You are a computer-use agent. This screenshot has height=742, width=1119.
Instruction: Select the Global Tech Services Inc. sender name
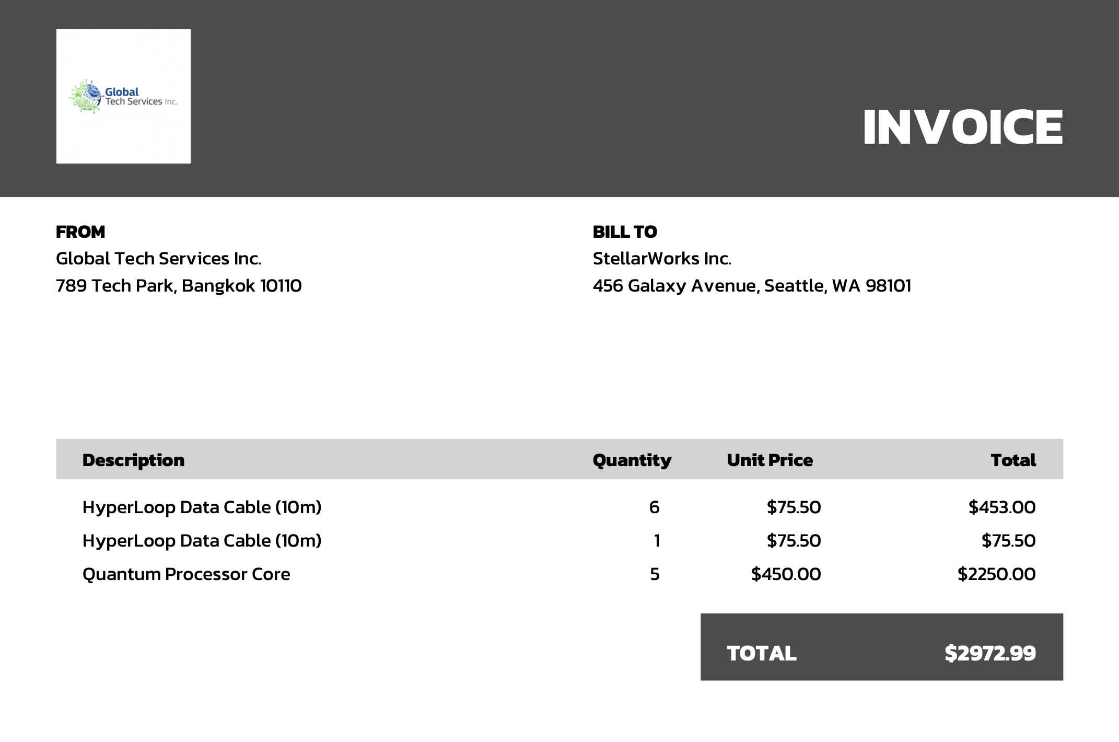158,259
